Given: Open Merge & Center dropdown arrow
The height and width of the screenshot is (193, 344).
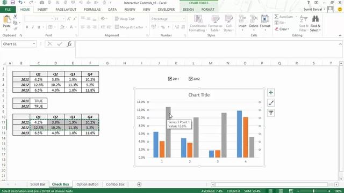Looking at the screenshot, I should point(146,27).
